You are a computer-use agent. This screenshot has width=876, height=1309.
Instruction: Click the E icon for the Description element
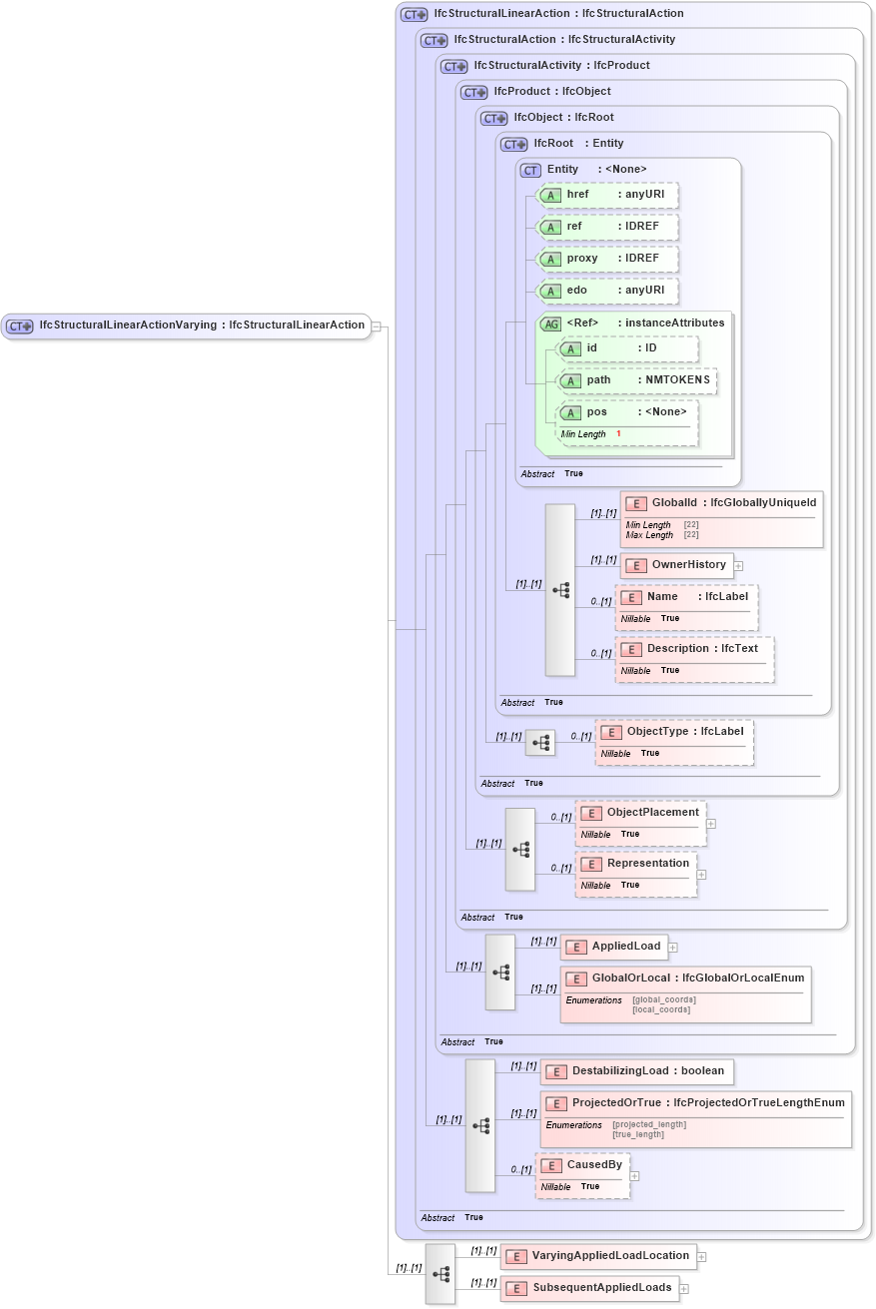pyautogui.click(x=631, y=649)
